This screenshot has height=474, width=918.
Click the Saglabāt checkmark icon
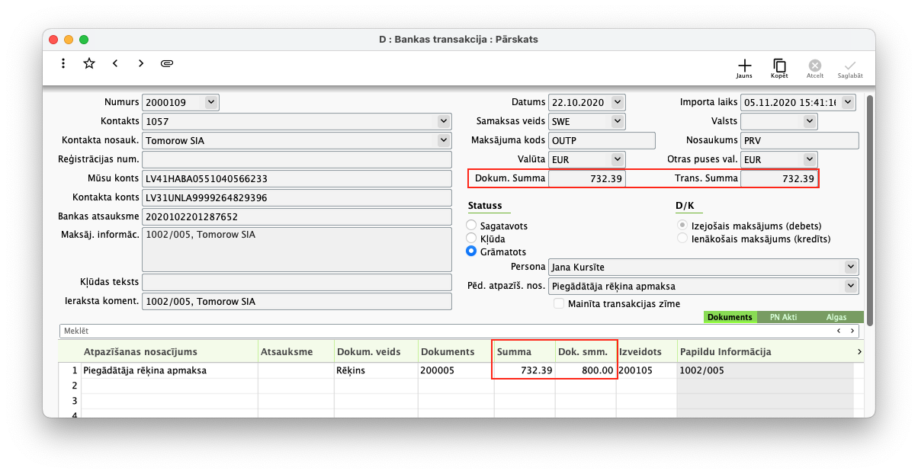pyautogui.click(x=850, y=68)
